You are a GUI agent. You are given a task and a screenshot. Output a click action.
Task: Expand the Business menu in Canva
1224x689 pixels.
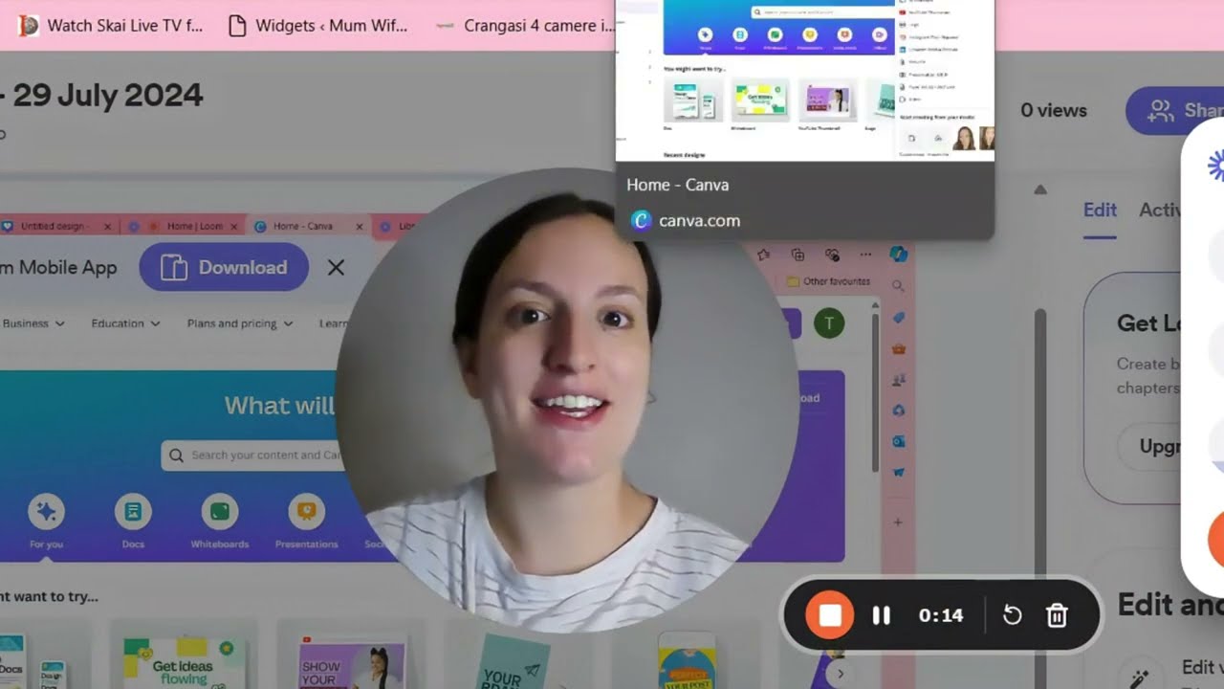tap(33, 323)
